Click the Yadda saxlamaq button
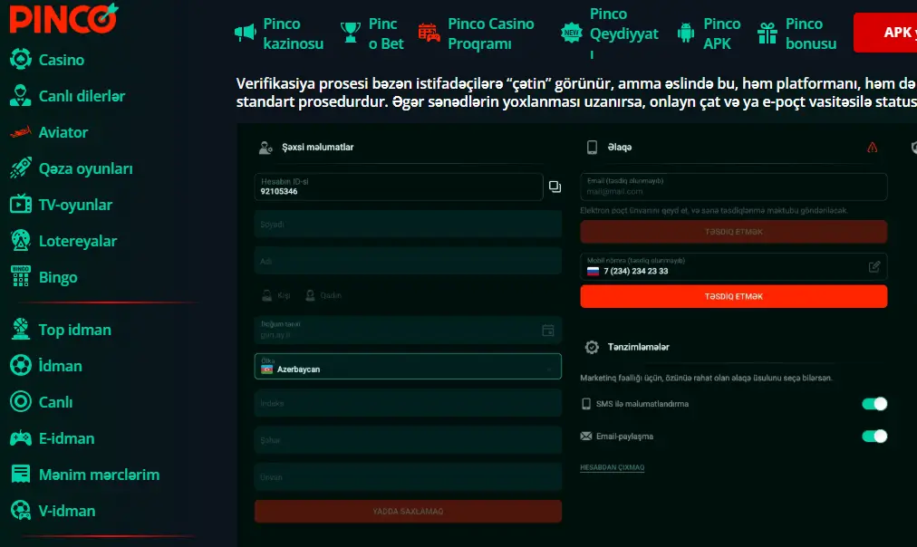Image resolution: width=917 pixels, height=547 pixels. coord(408,512)
